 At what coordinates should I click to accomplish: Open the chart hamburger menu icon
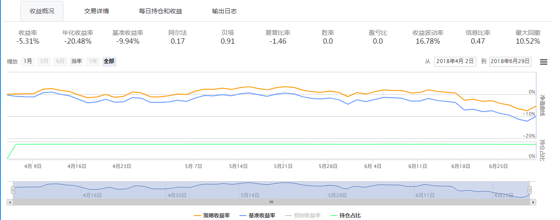[544, 62]
